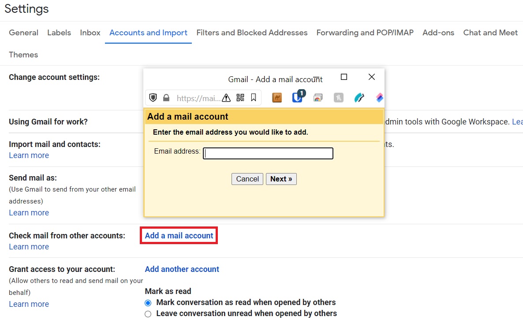
Task: Click the stacked windows extension icon
Action: pos(318,98)
